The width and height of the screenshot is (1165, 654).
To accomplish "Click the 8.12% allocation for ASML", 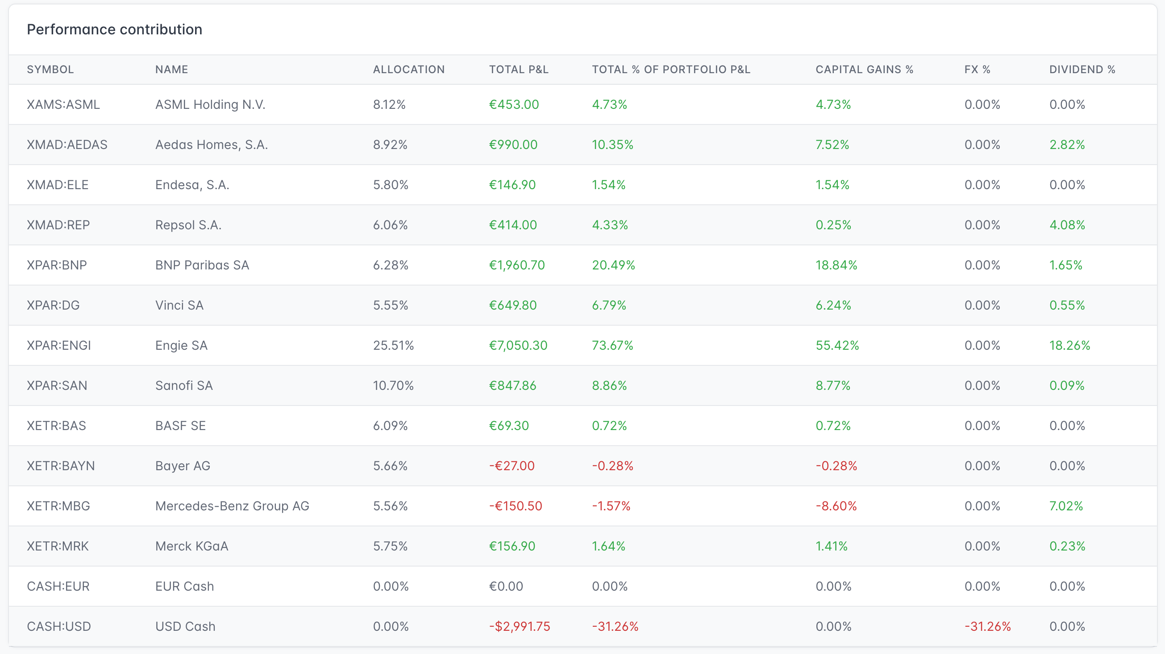I will coord(389,104).
